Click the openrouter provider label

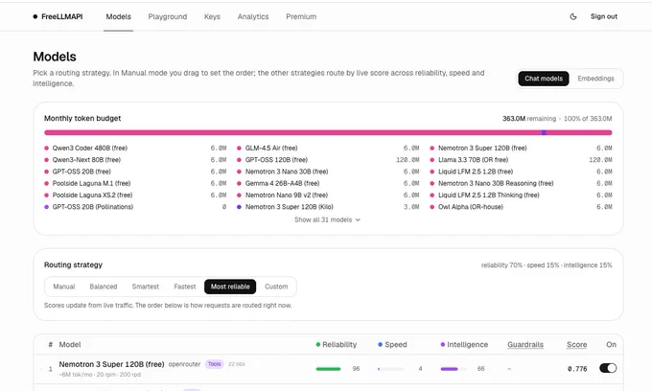184,364
